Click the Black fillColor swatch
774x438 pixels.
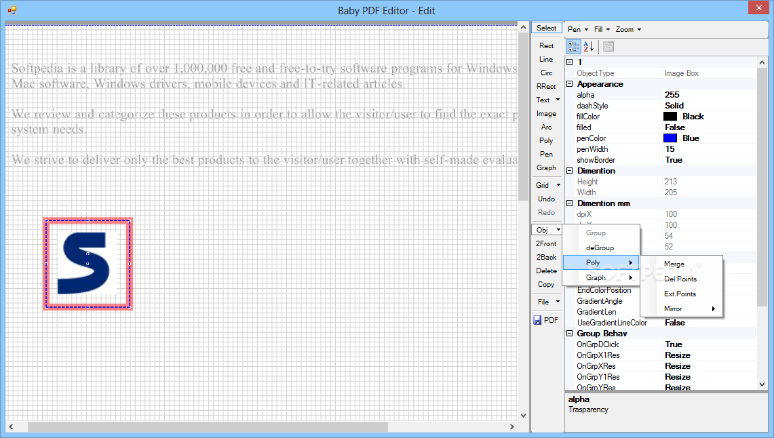click(670, 117)
